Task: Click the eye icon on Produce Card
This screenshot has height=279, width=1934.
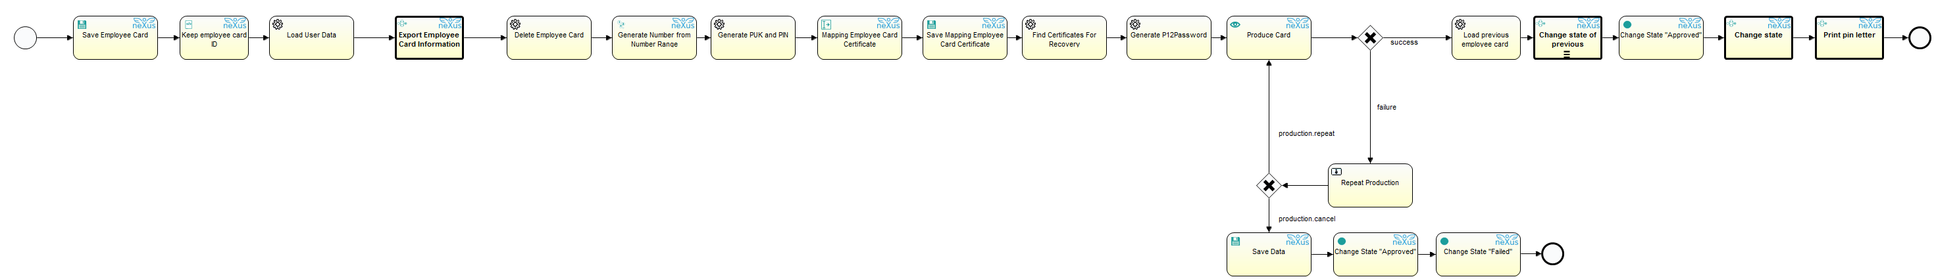Action: 1235,25
